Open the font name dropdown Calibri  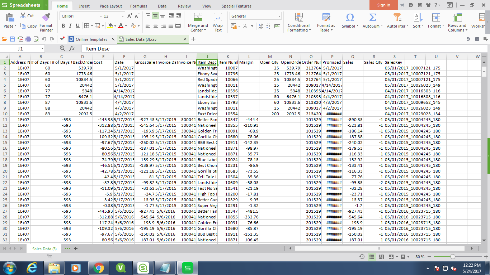pos(101,16)
